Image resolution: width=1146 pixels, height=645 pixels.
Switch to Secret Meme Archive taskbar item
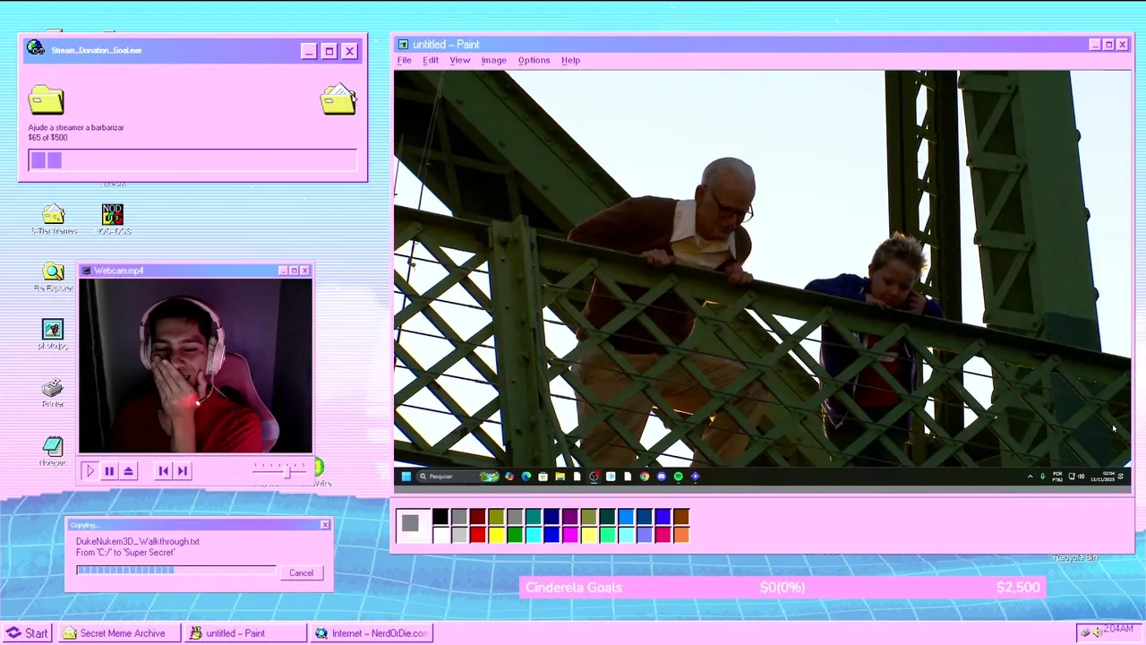(119, 633)
